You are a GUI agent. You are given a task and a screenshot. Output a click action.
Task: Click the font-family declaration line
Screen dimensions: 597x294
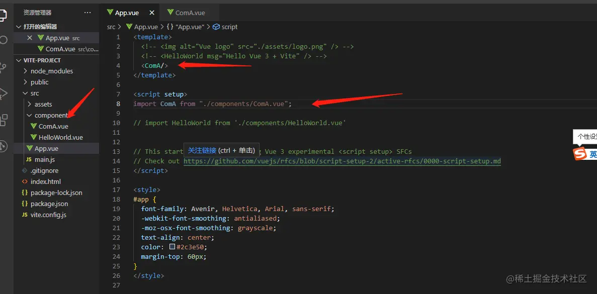tap(237, 209)
